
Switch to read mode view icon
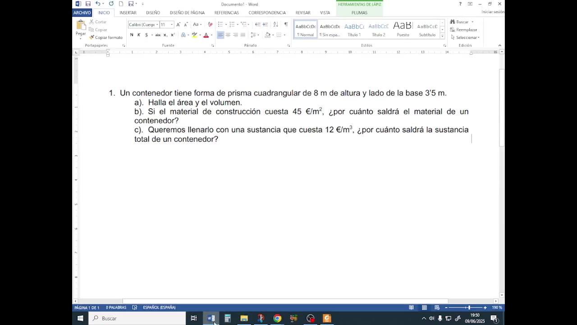pyautogui.click(x=411, y=307)
